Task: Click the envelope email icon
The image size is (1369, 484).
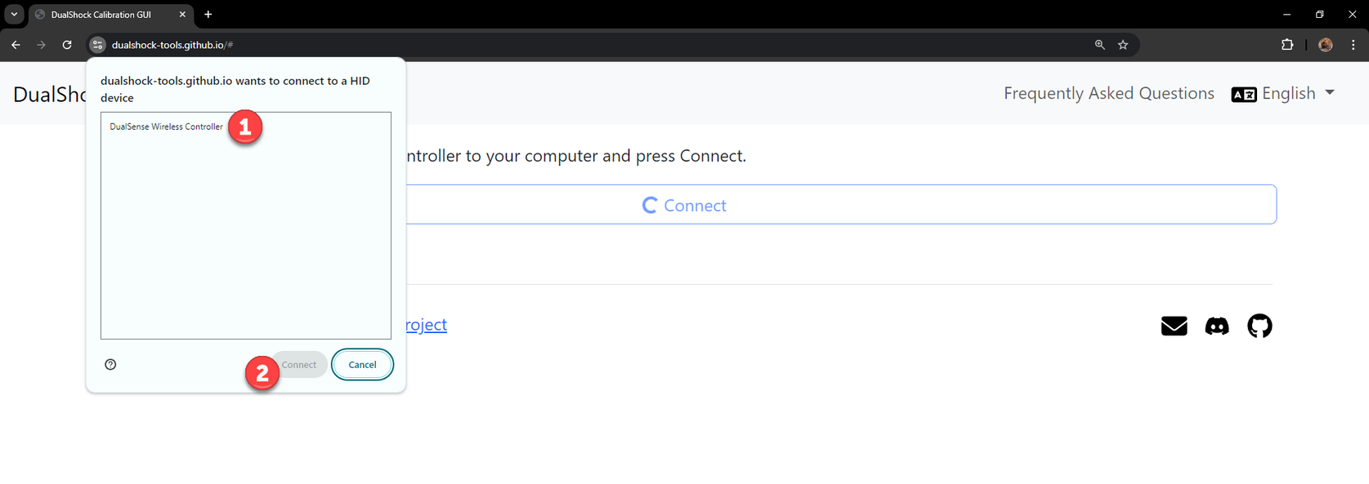Action: click(x=1174, y=326)
